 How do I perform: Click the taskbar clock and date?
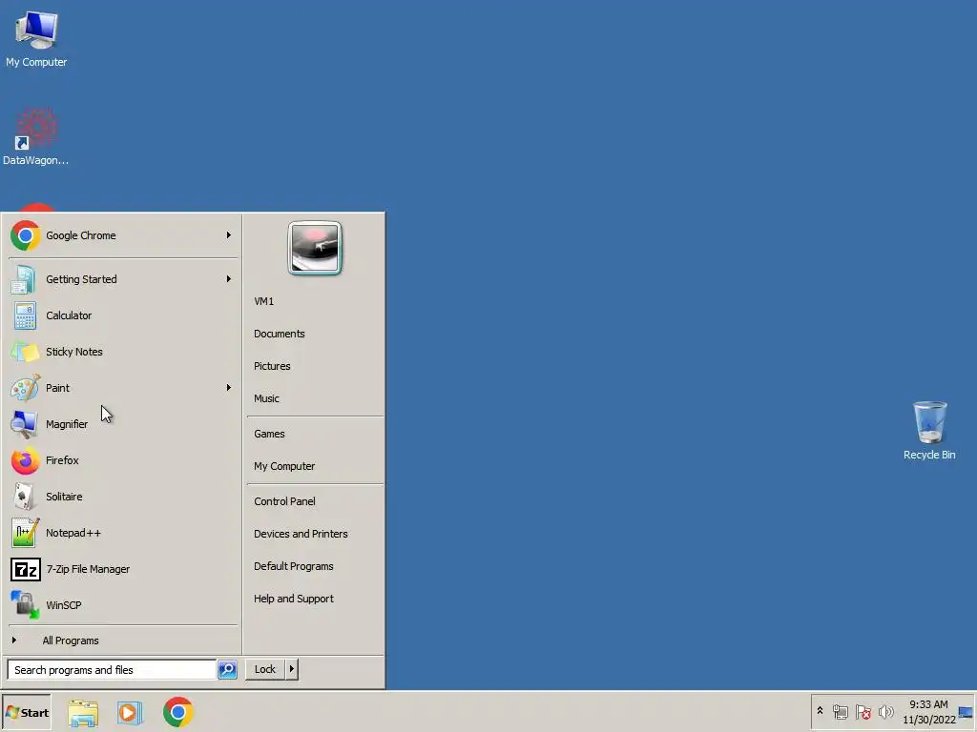point(928,712)
